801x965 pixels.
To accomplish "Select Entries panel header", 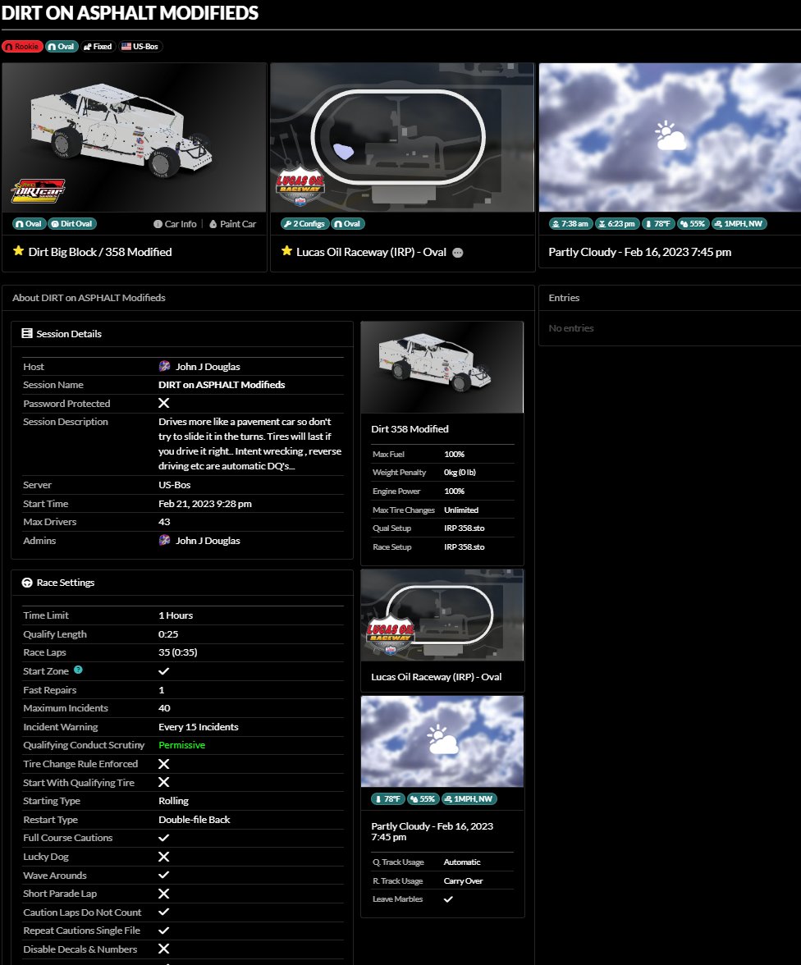I will point(564,298).
